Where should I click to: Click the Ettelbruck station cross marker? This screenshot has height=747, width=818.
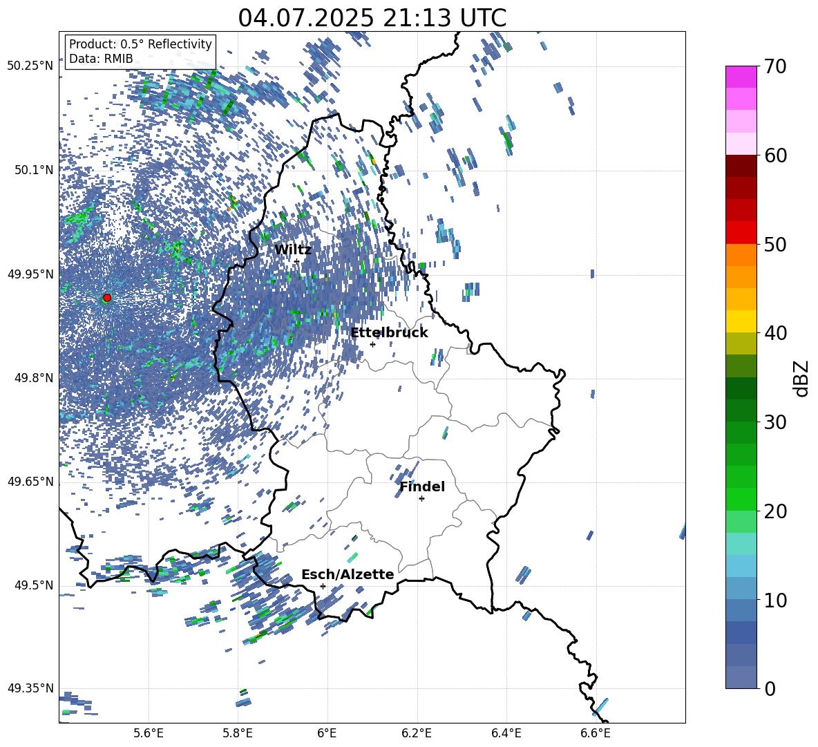[372, 344]
